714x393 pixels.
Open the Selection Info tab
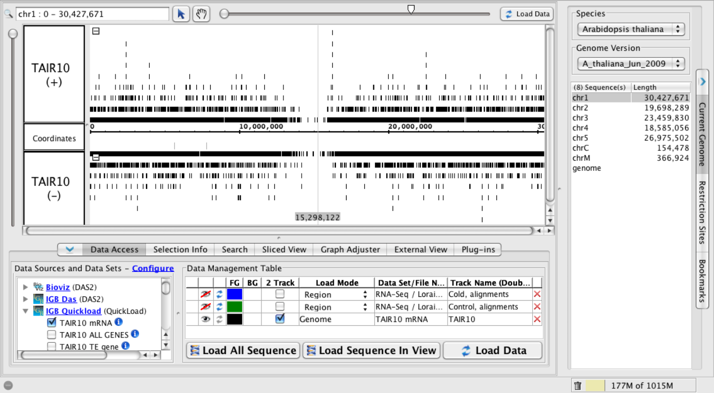coord(180,249)
